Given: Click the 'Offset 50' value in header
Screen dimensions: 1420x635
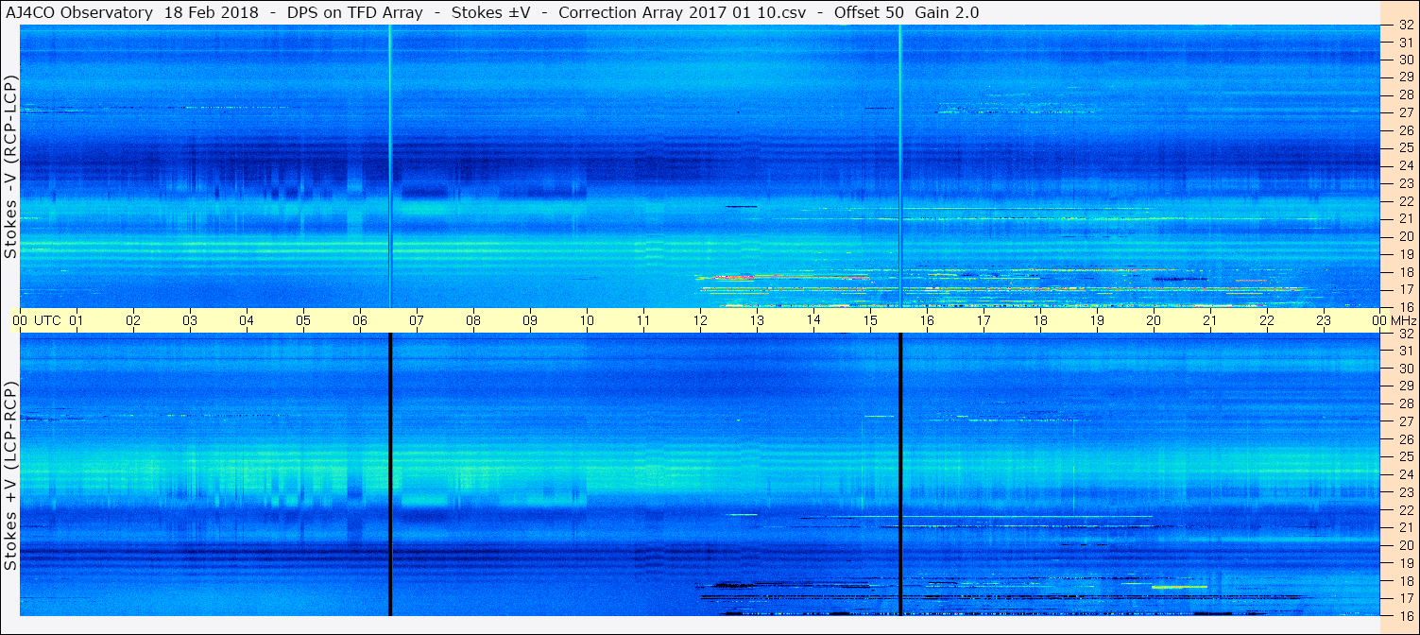Looking at the screenshot, I should click(x=868, y=12).
